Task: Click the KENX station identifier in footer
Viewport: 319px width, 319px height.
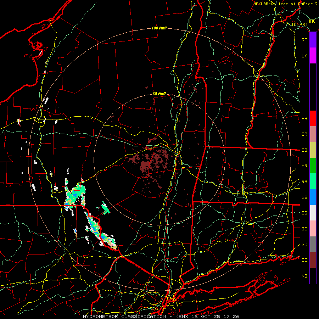Action: (181, 317)
